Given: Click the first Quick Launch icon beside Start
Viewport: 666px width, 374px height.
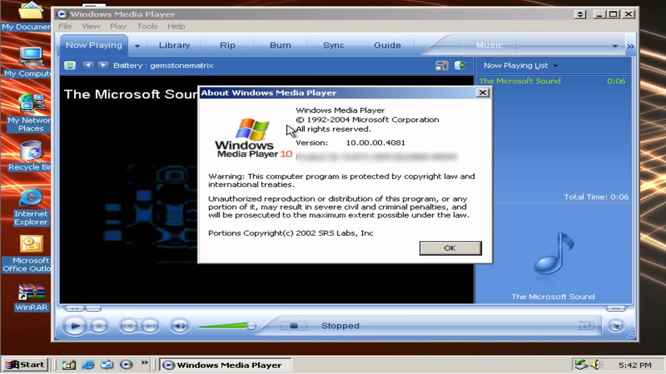Looking at the screenshot, I should tap(69, 365).
